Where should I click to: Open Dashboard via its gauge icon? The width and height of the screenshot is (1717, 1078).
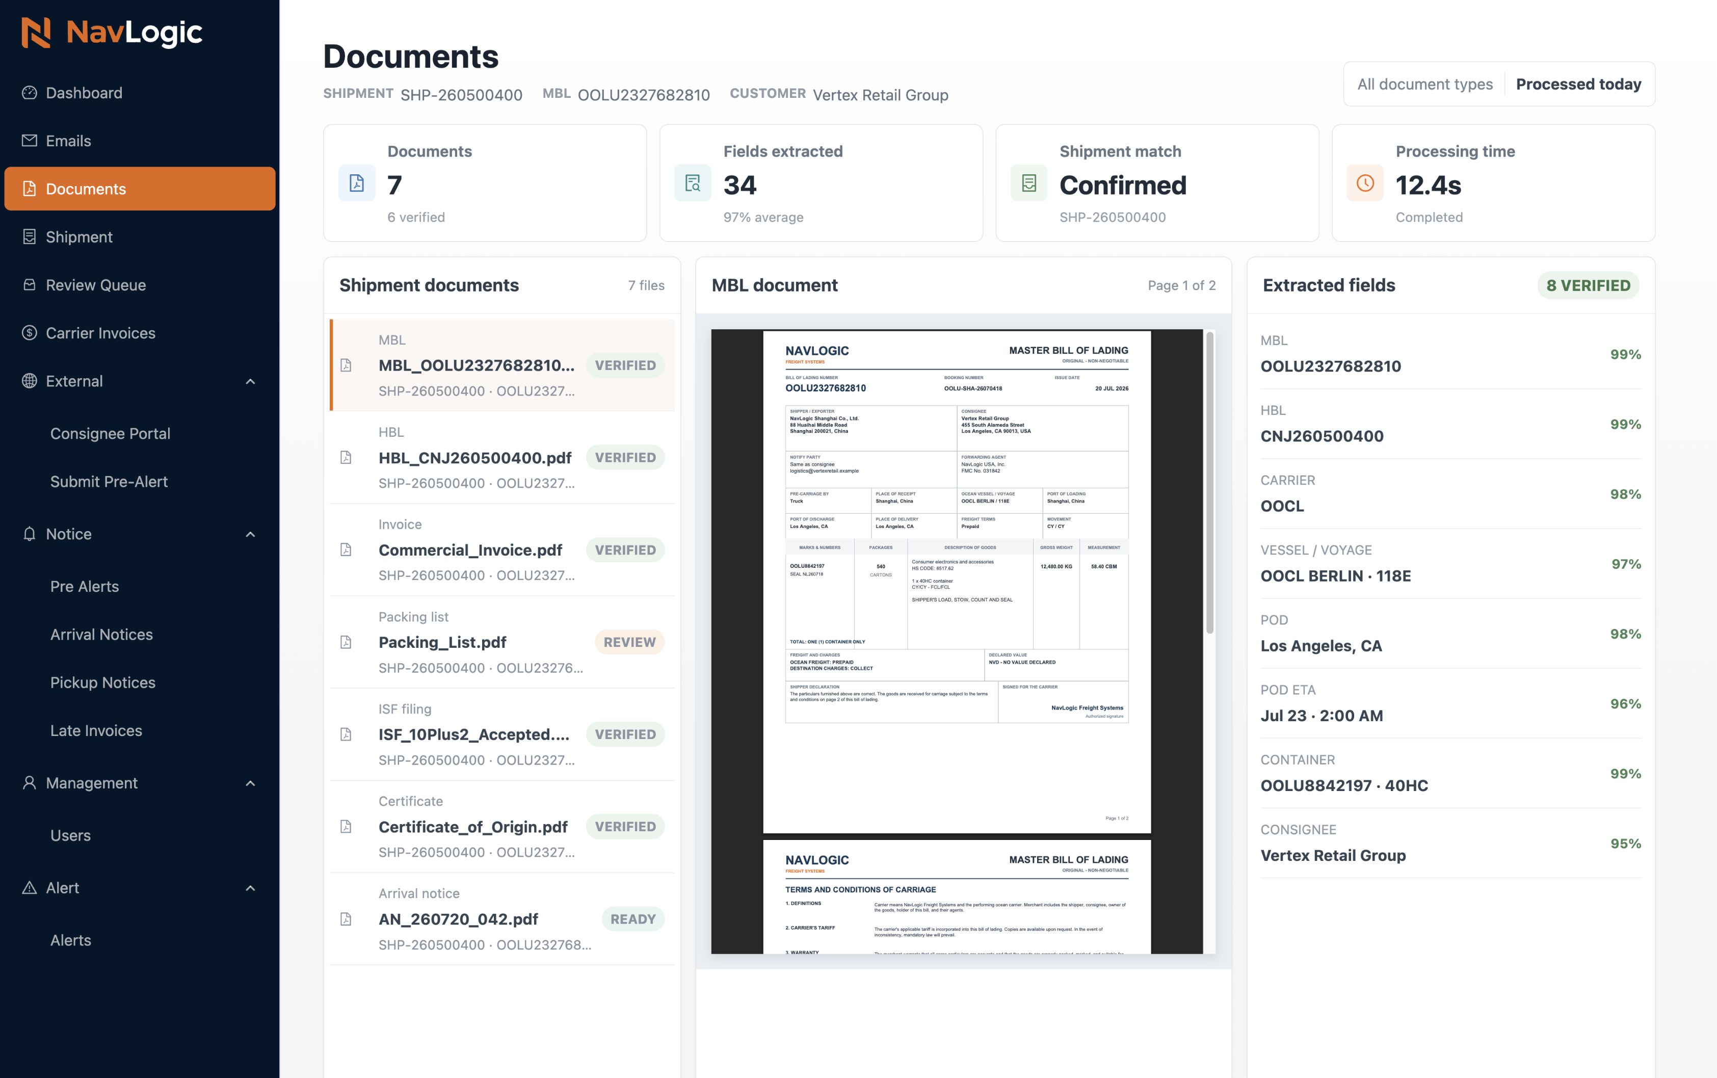pos(29,93)
